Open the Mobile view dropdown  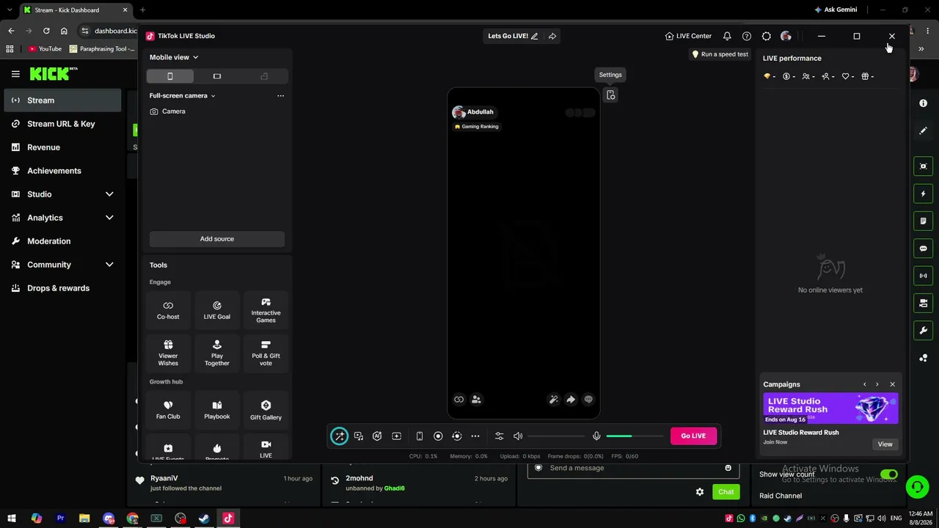coord(174,57)
